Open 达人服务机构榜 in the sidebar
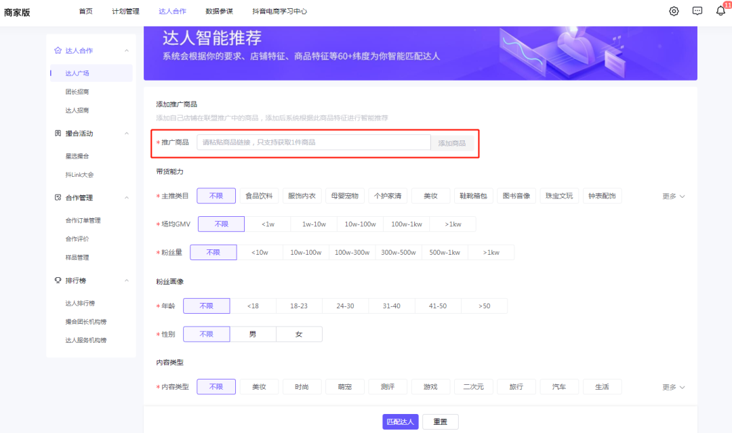The width and height of the screenshot is (732, 433). coord(86,341)
